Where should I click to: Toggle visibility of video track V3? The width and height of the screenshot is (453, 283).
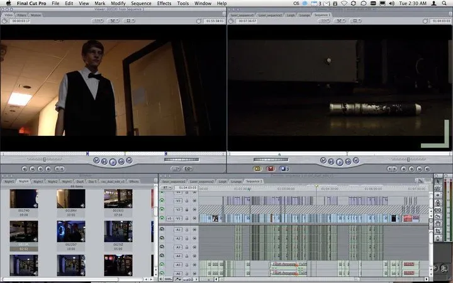[x=162, y=201]
